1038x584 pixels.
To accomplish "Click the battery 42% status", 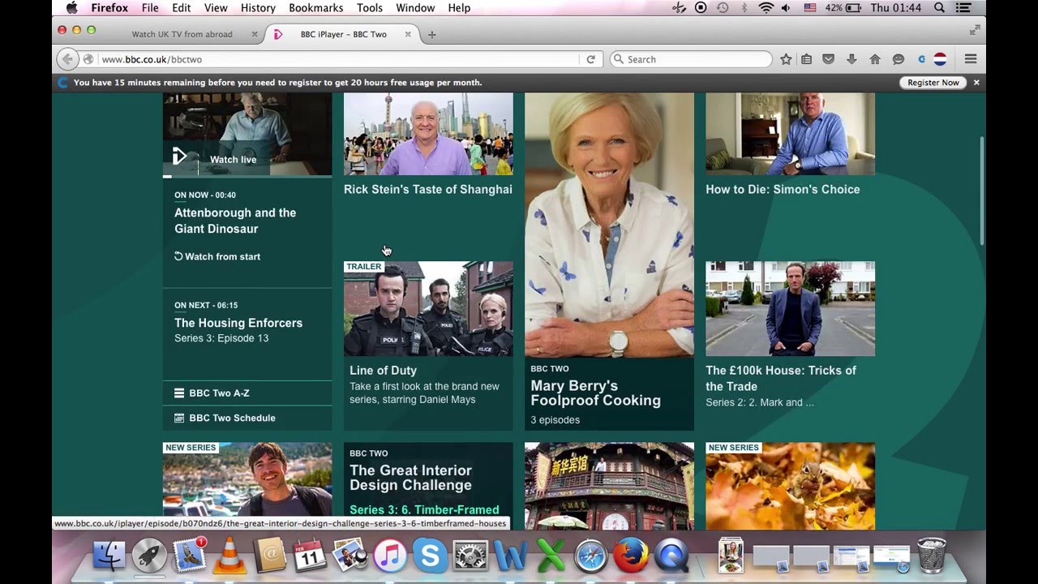I will click(x=843, y=7).
